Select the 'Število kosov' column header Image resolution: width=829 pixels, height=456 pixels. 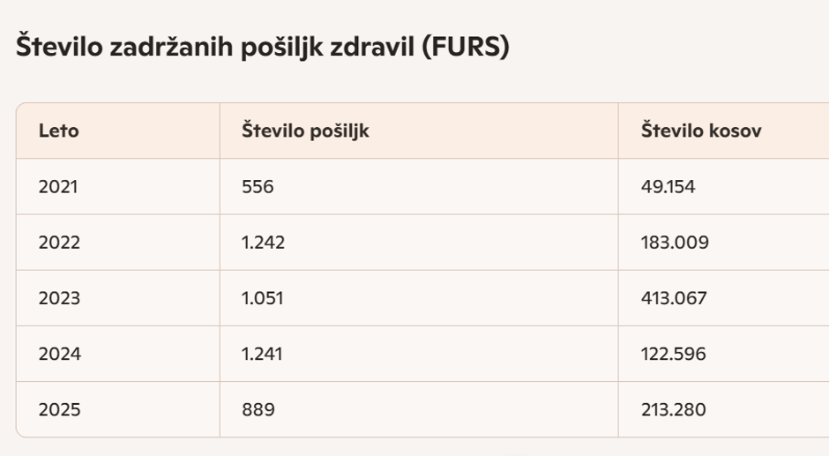pos(701,131)
